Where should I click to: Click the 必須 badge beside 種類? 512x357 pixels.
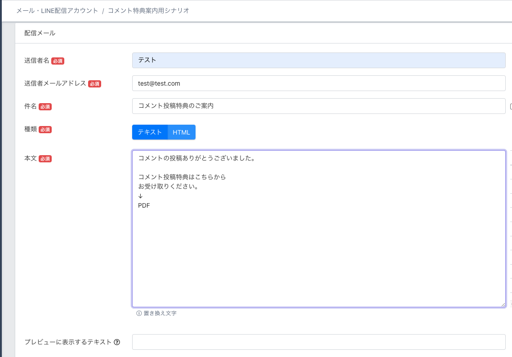(45, 130)
